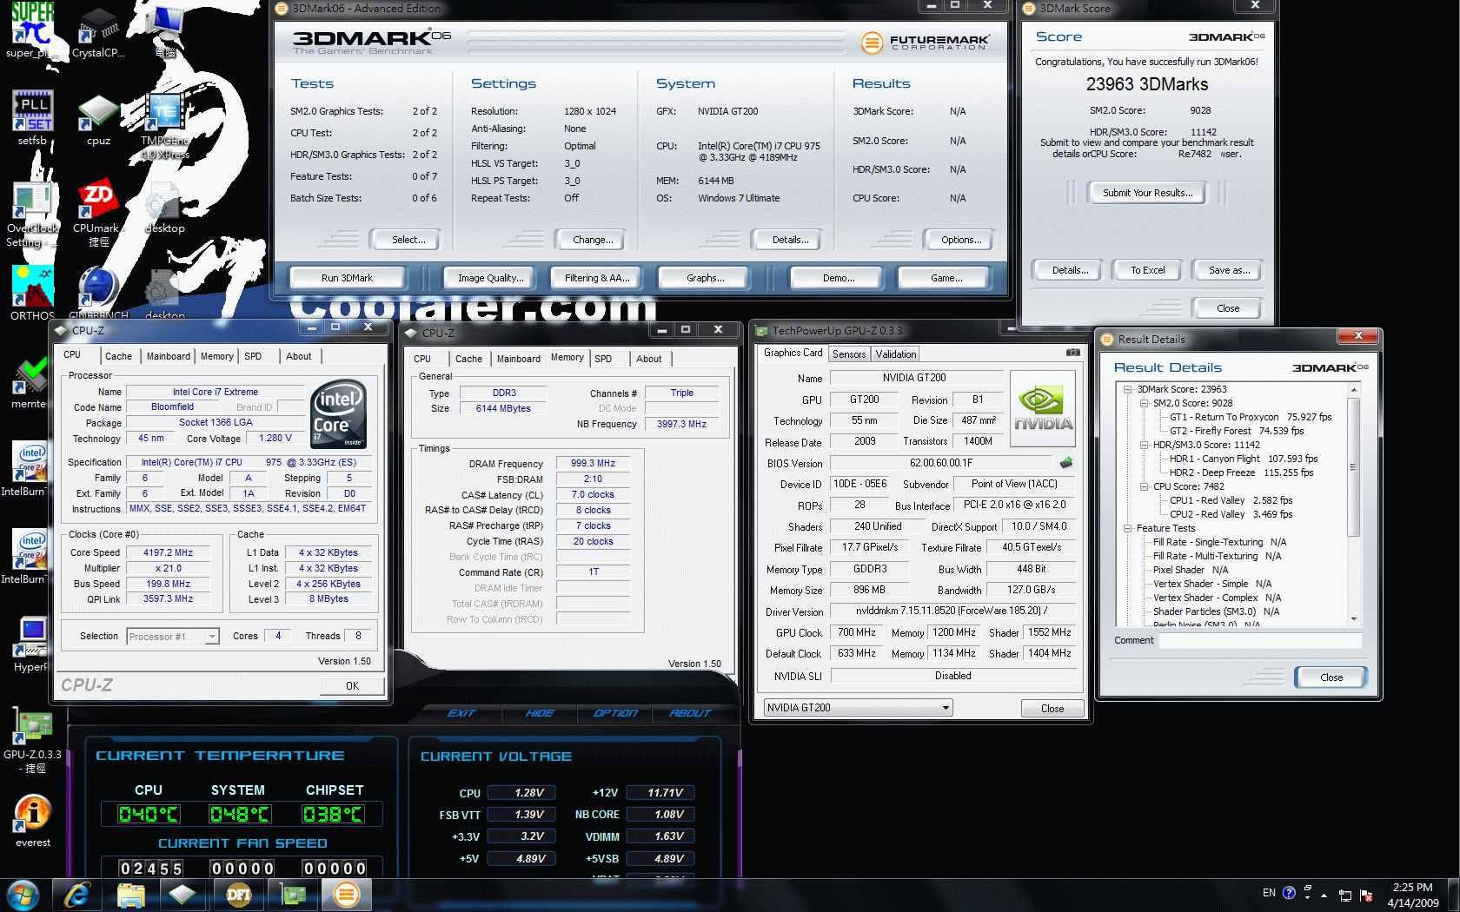Click Change... under Settings
This screenshot has width=1460, height=912.
[593, 240]
